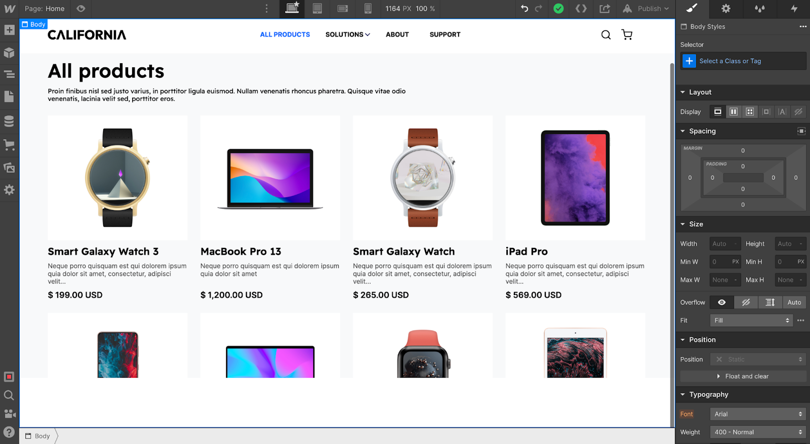This screenshot has width=810, height=444.
Task: Open the search magnifier in left sidebar
Action: [9, 395]
